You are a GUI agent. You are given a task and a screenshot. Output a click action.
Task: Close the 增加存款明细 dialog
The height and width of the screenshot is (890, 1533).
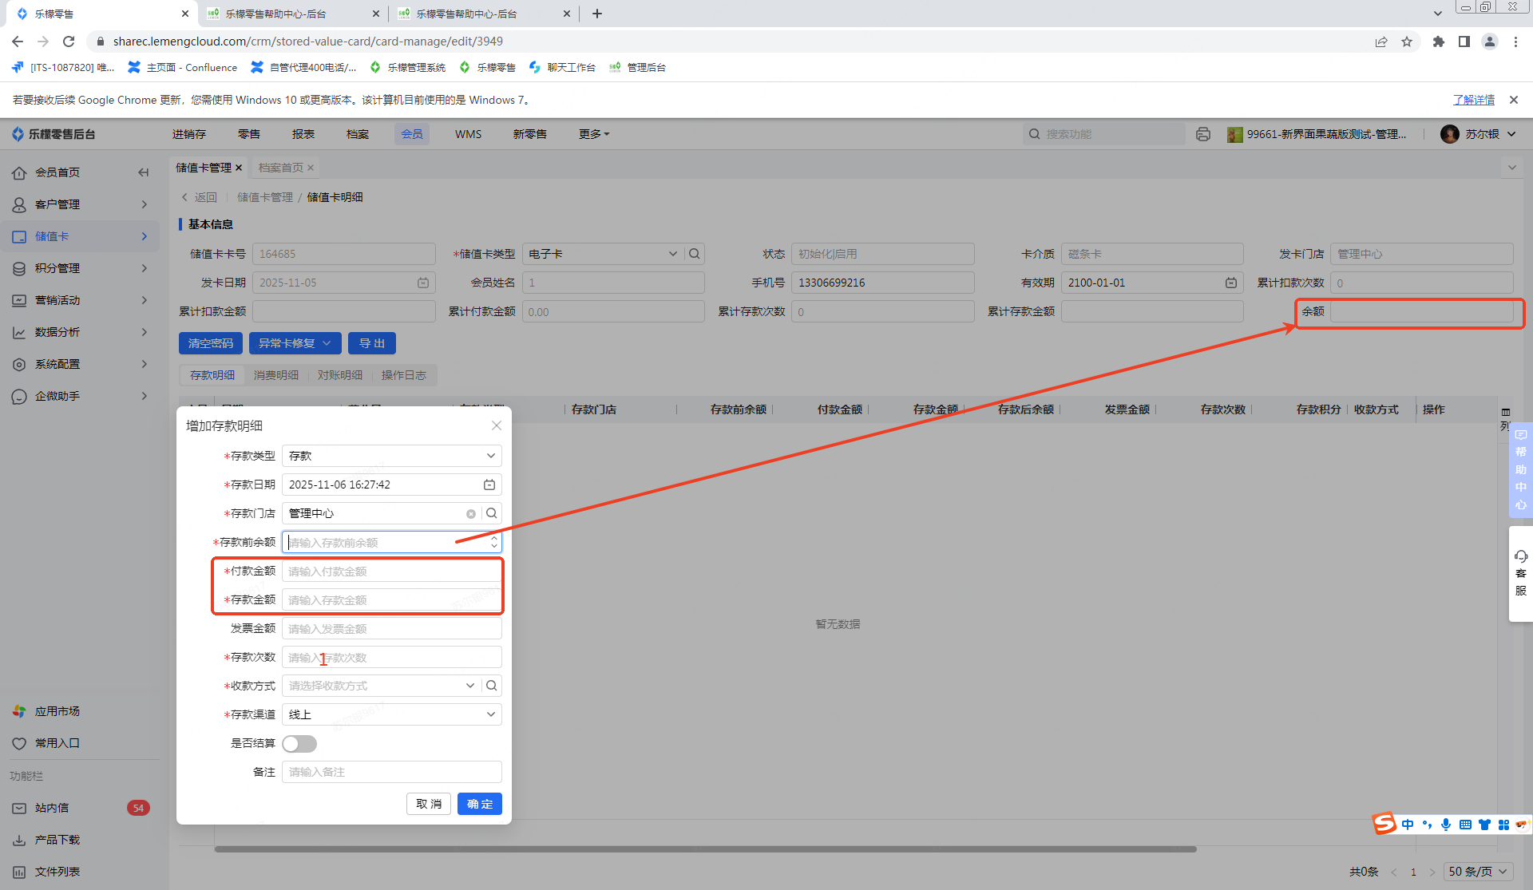pyautogui.click(x=496, y=425)
